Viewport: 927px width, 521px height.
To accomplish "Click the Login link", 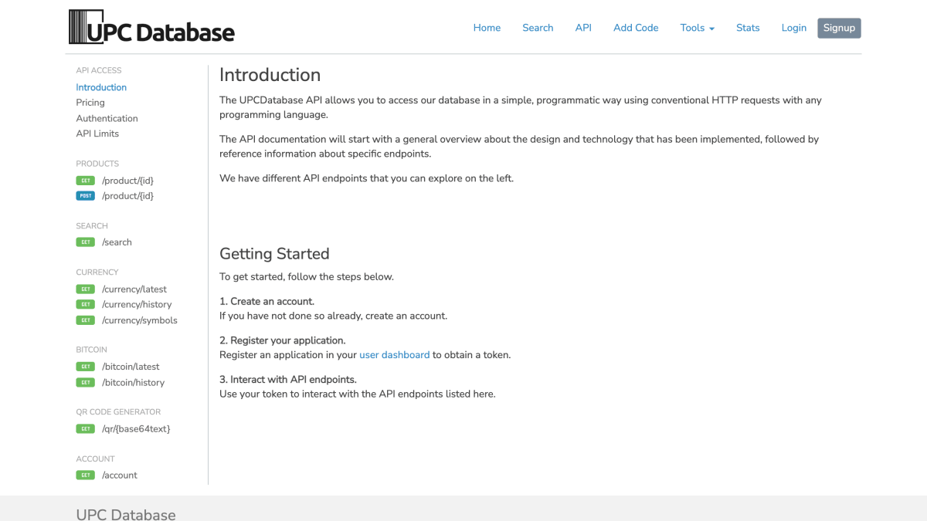I will click(x=793, y=28).
